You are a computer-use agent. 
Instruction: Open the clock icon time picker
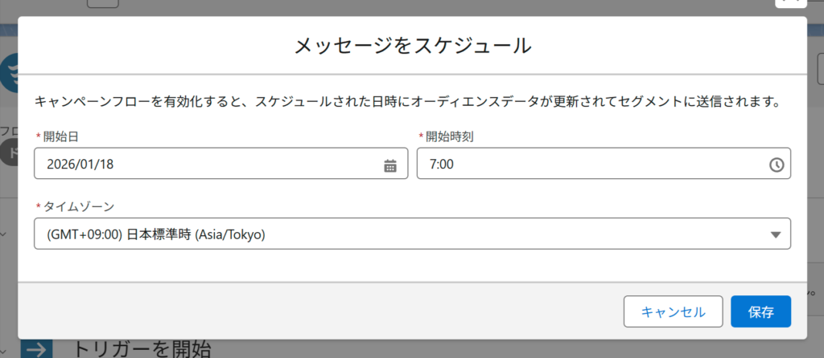pyautogui.click(x=777, y=165)
